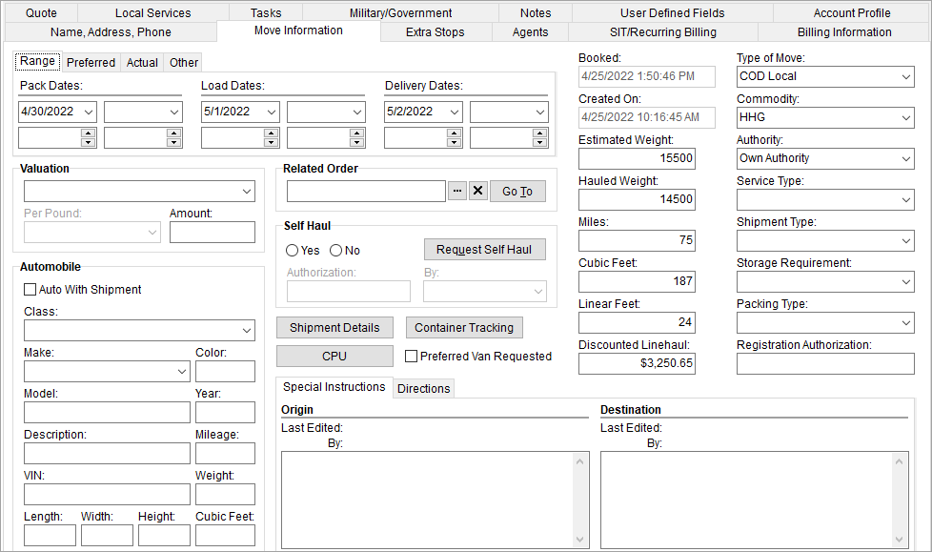Click the Container Tracking button

coord(464,327)
